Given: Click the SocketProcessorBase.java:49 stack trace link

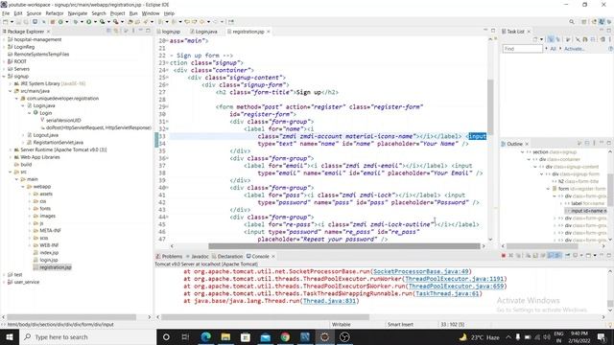Looking at the screenshot, I should 421,271.
